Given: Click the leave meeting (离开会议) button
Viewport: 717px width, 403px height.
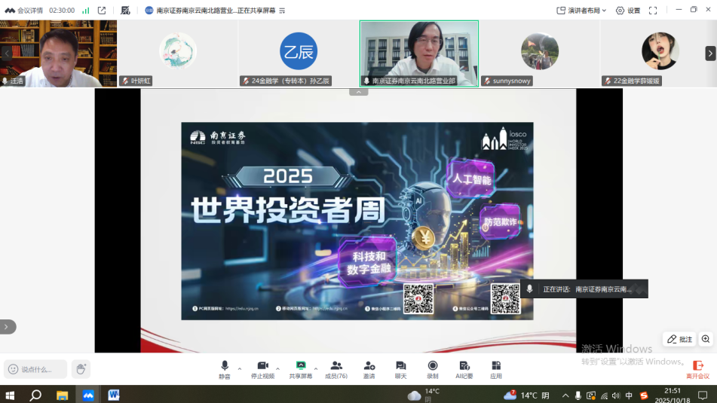Looking at the screenshot, I should (x=697, y=369).
